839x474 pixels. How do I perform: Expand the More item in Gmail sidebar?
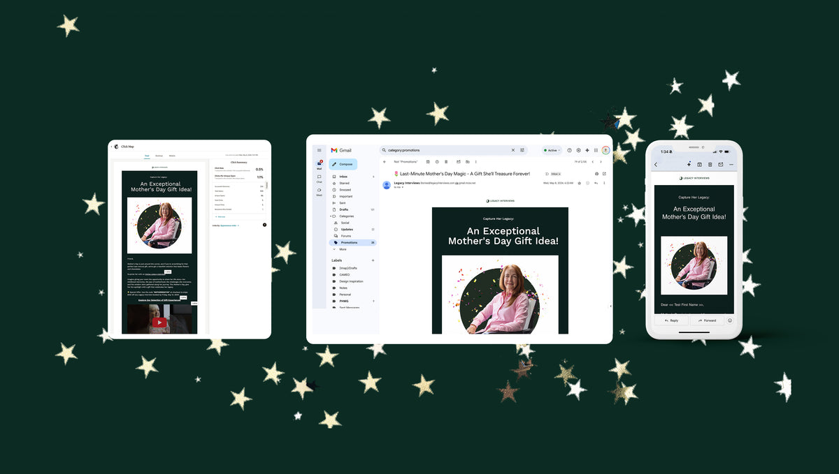pyautogui.click(x=343, y=249)
